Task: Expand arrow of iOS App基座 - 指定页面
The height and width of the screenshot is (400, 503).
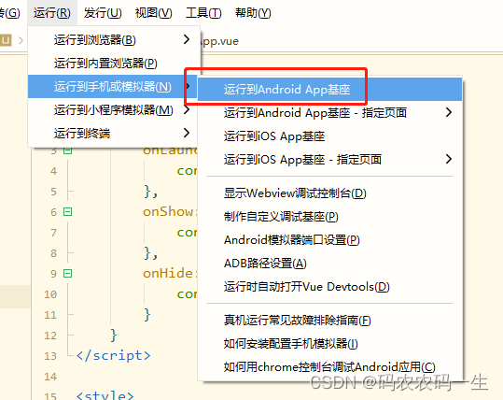Action: pyautogui.click(x=449, y=159)
